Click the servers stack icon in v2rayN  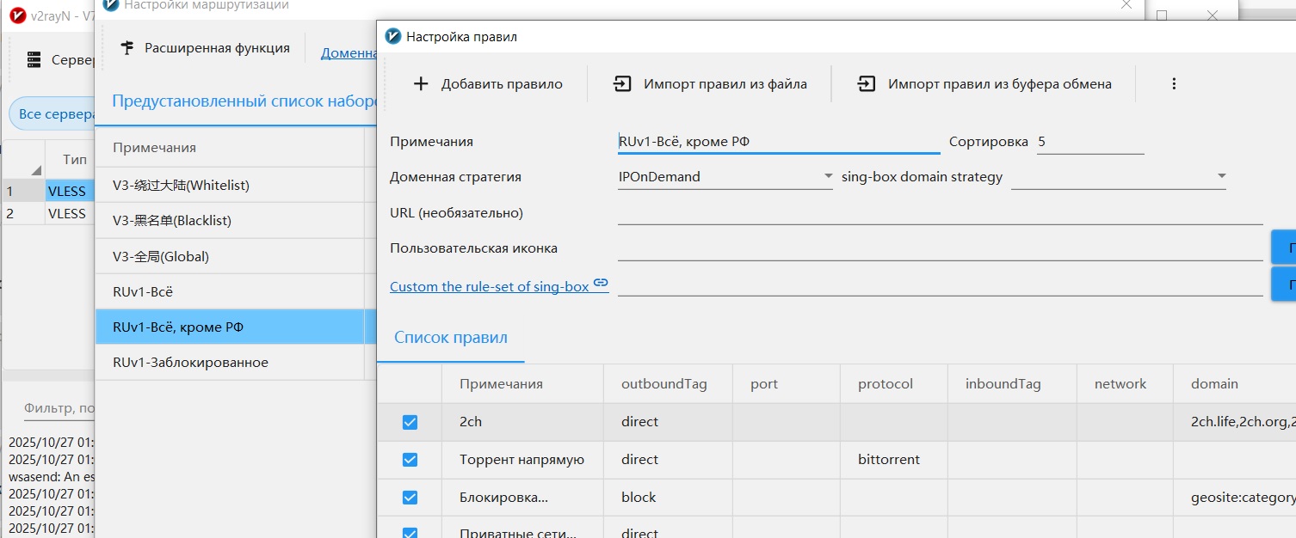pyautogui.click(x=34, y=60)
